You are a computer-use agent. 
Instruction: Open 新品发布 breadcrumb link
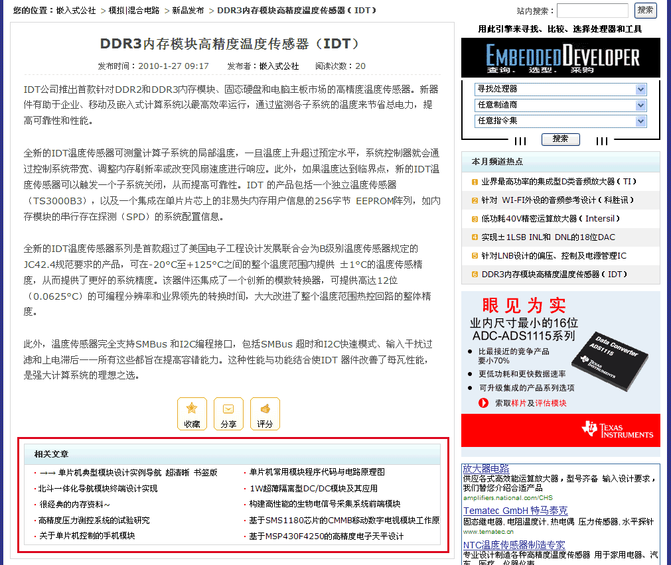[188, 11]
